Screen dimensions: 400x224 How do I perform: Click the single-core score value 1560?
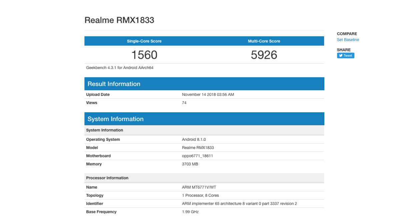pyautogui.click(x=144, y=55)
